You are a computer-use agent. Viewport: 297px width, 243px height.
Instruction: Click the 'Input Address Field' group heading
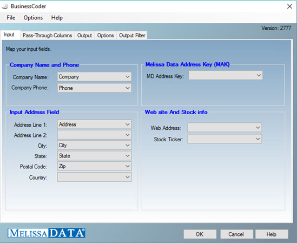35,112
